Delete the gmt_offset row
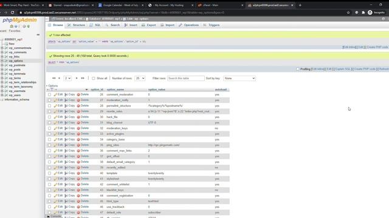389x218 pixels. [x=83, y=156]
